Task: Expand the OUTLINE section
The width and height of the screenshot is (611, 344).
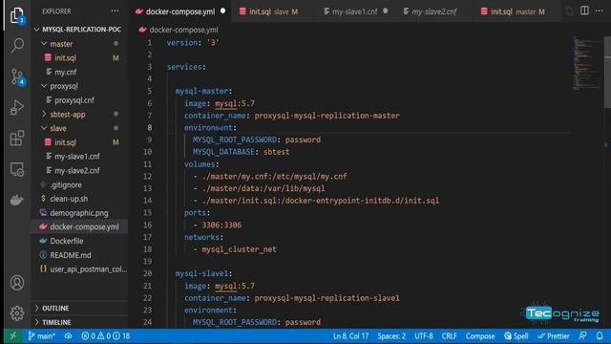Action: pyautogui.click(x=80, y=308)
